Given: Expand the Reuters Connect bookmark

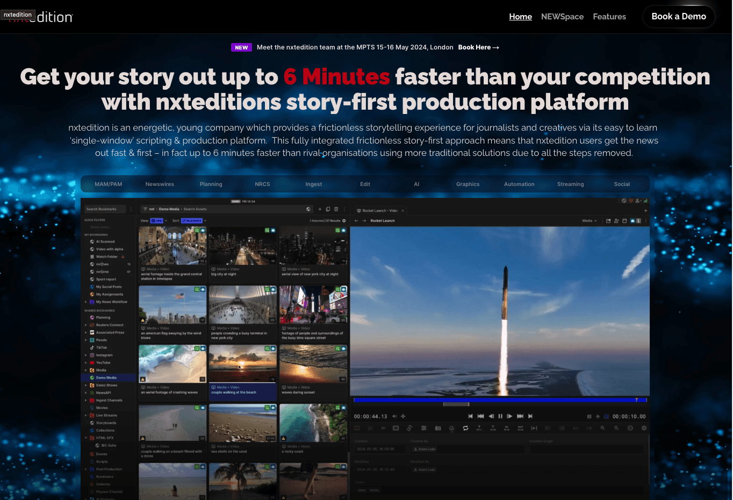Looking at the screenshot, I should tap(85, 325).
